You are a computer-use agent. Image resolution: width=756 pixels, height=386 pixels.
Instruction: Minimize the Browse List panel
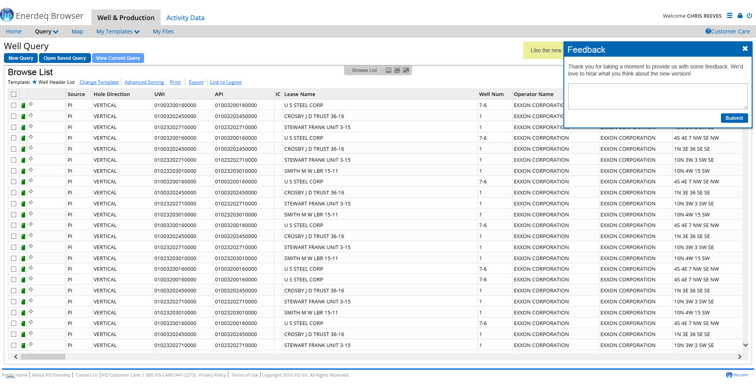pyautogui.click(x=389, y=70)
